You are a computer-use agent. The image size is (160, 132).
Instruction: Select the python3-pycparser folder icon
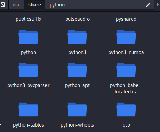coord(28,70)
